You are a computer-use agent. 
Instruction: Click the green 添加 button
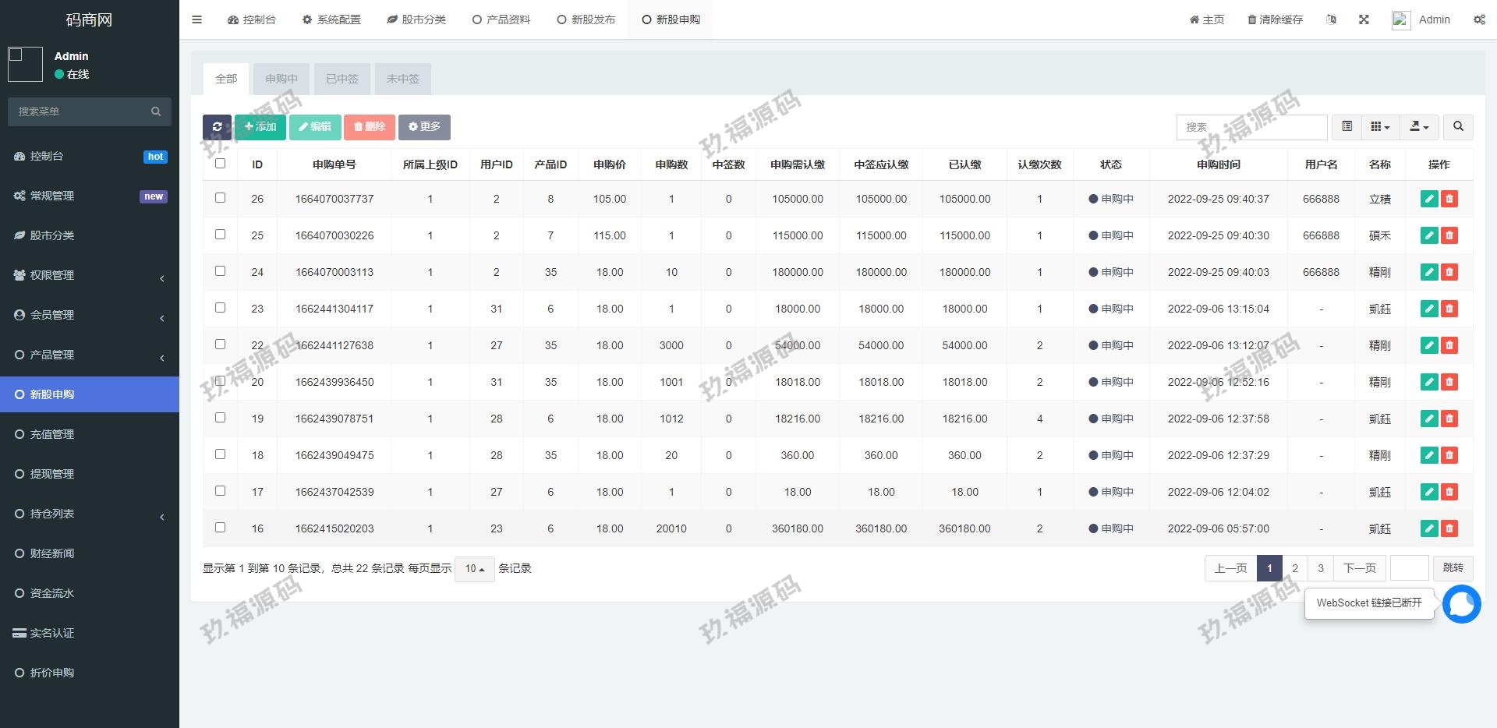(x=260, y=127)
